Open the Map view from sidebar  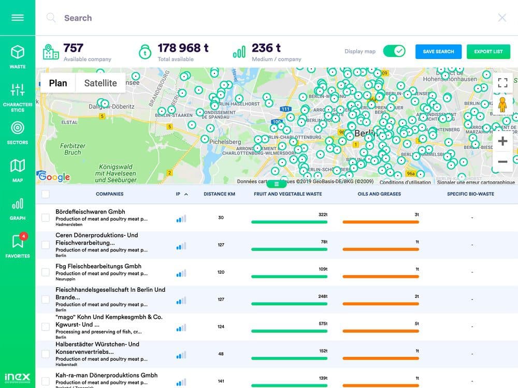click(18, 170)
